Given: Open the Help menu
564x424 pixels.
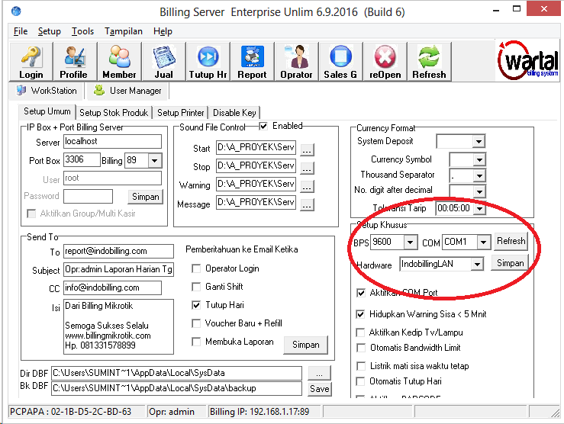Looking at the screenshot, I should [x=163, y=31].
